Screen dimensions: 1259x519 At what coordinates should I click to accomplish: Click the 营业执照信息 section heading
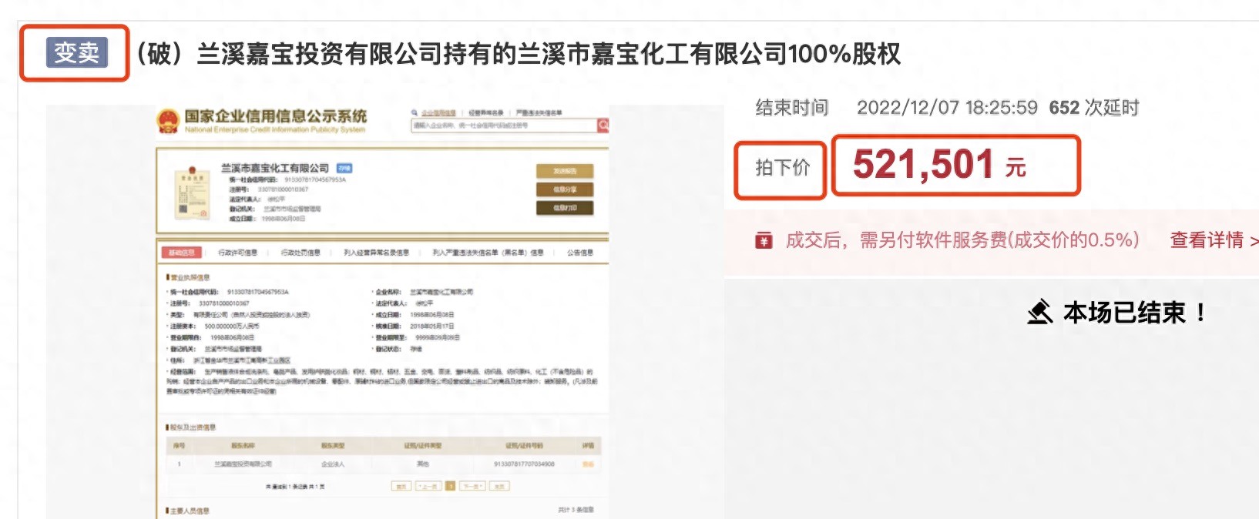click(189, 277)
